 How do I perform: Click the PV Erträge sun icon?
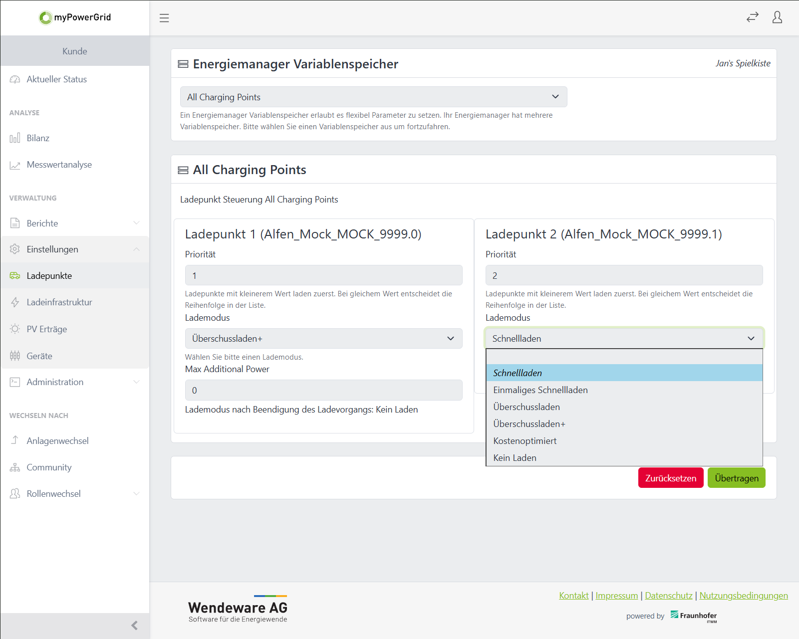pyautogui.click(x=15, y=329)
